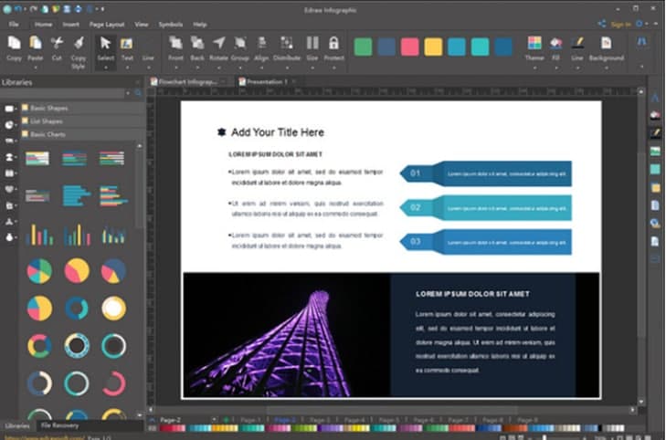Click the first pie chart library thumbnail
Viewport: 666px width, 440px height.
(39, 271)
